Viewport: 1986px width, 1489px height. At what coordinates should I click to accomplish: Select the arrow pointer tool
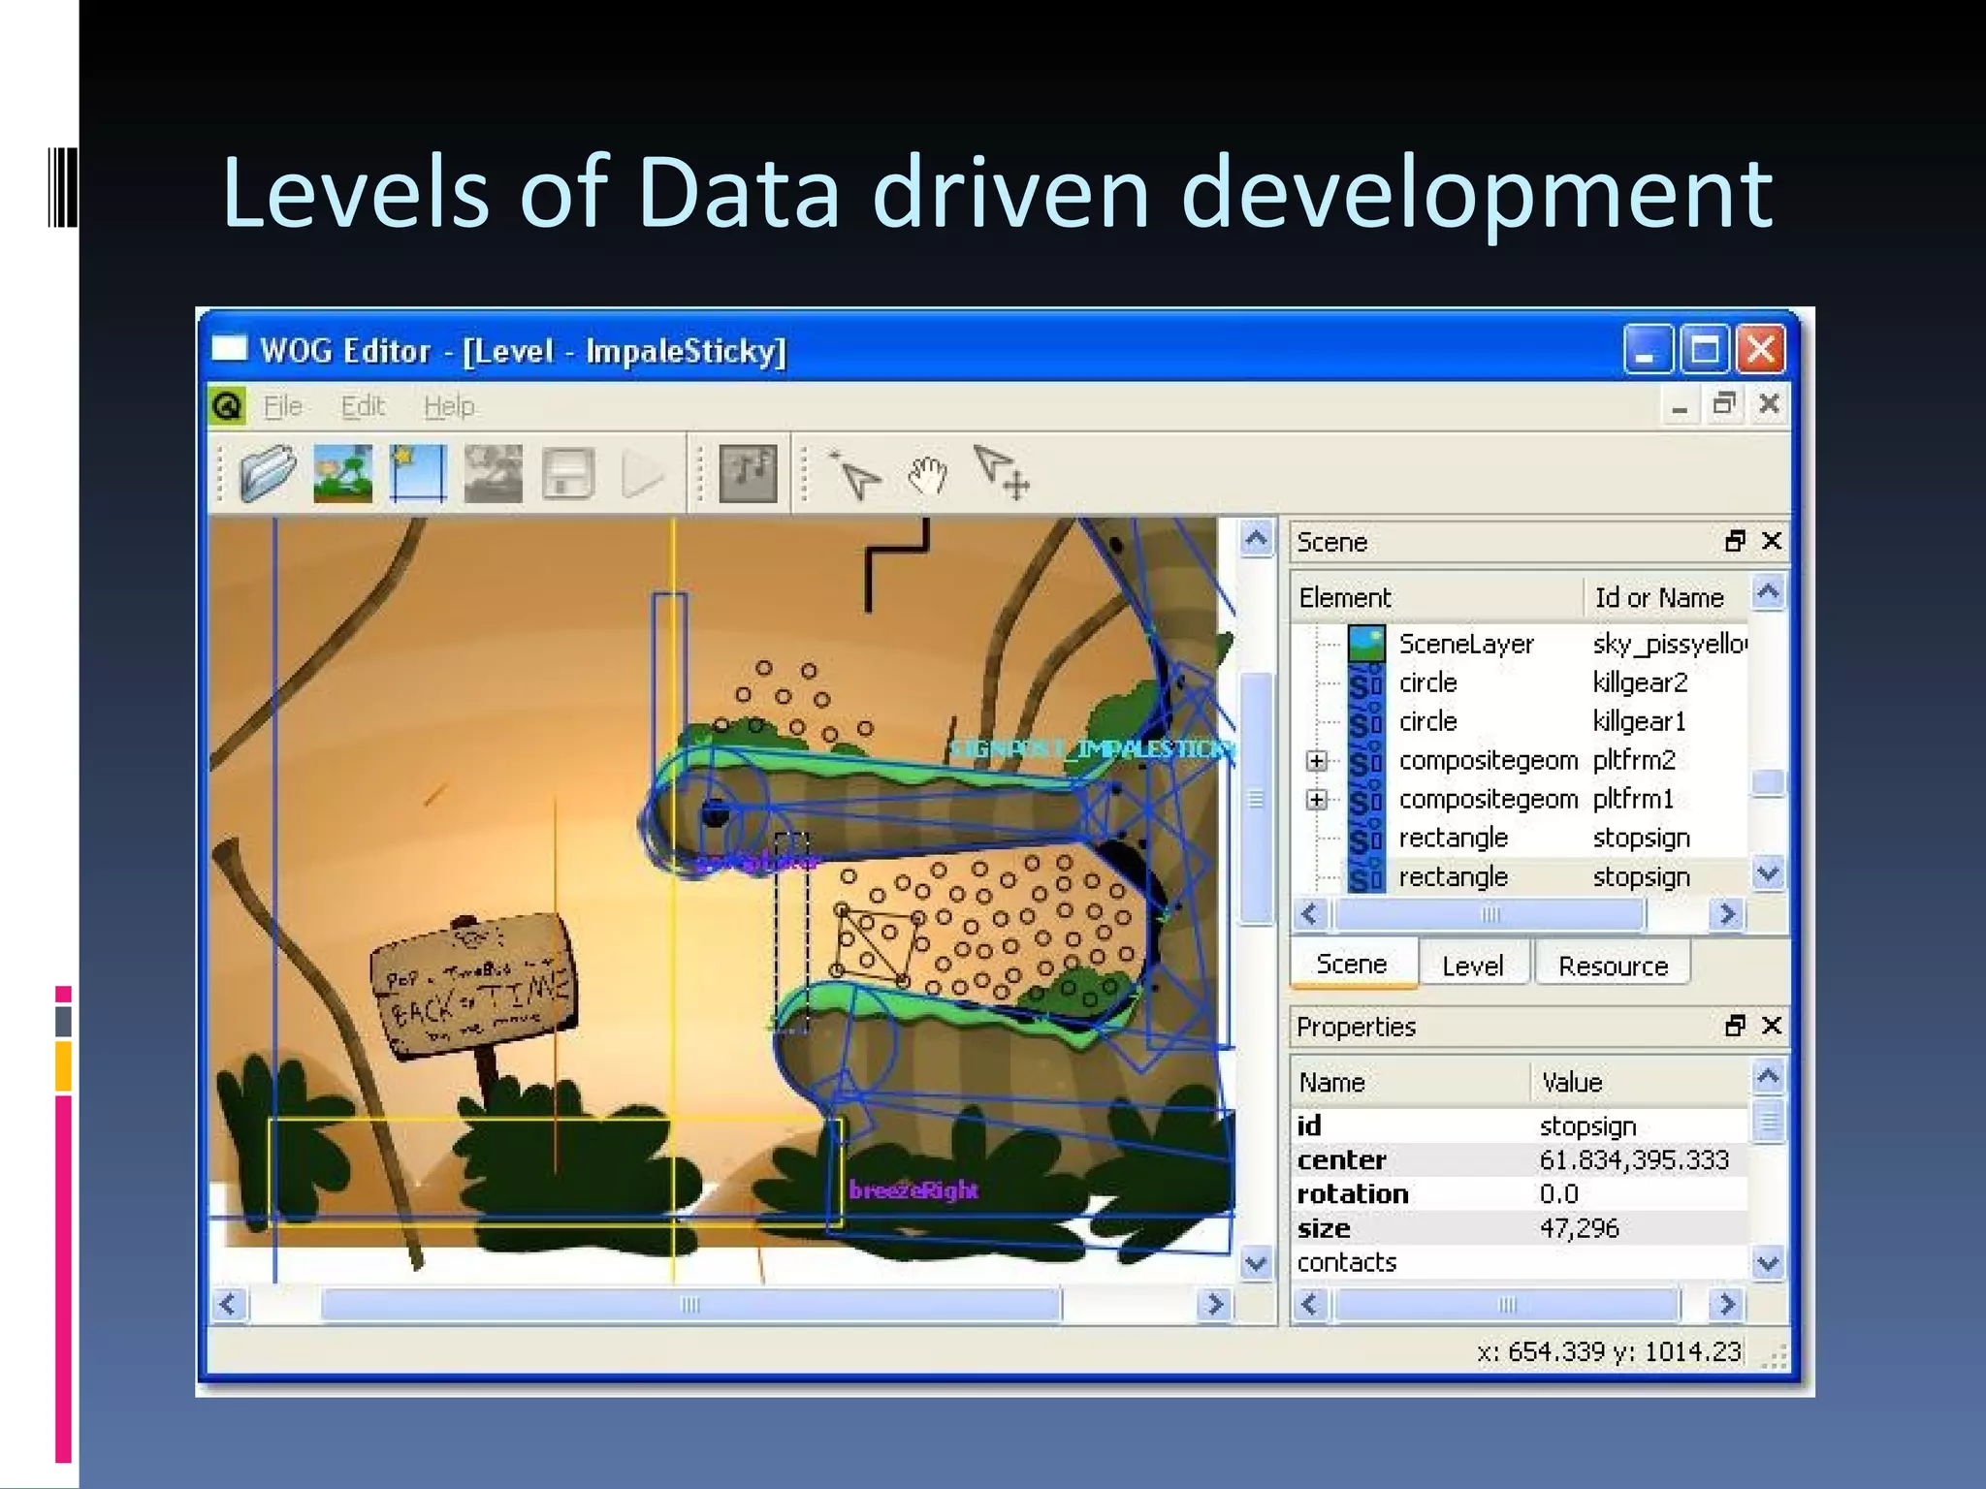854,474
